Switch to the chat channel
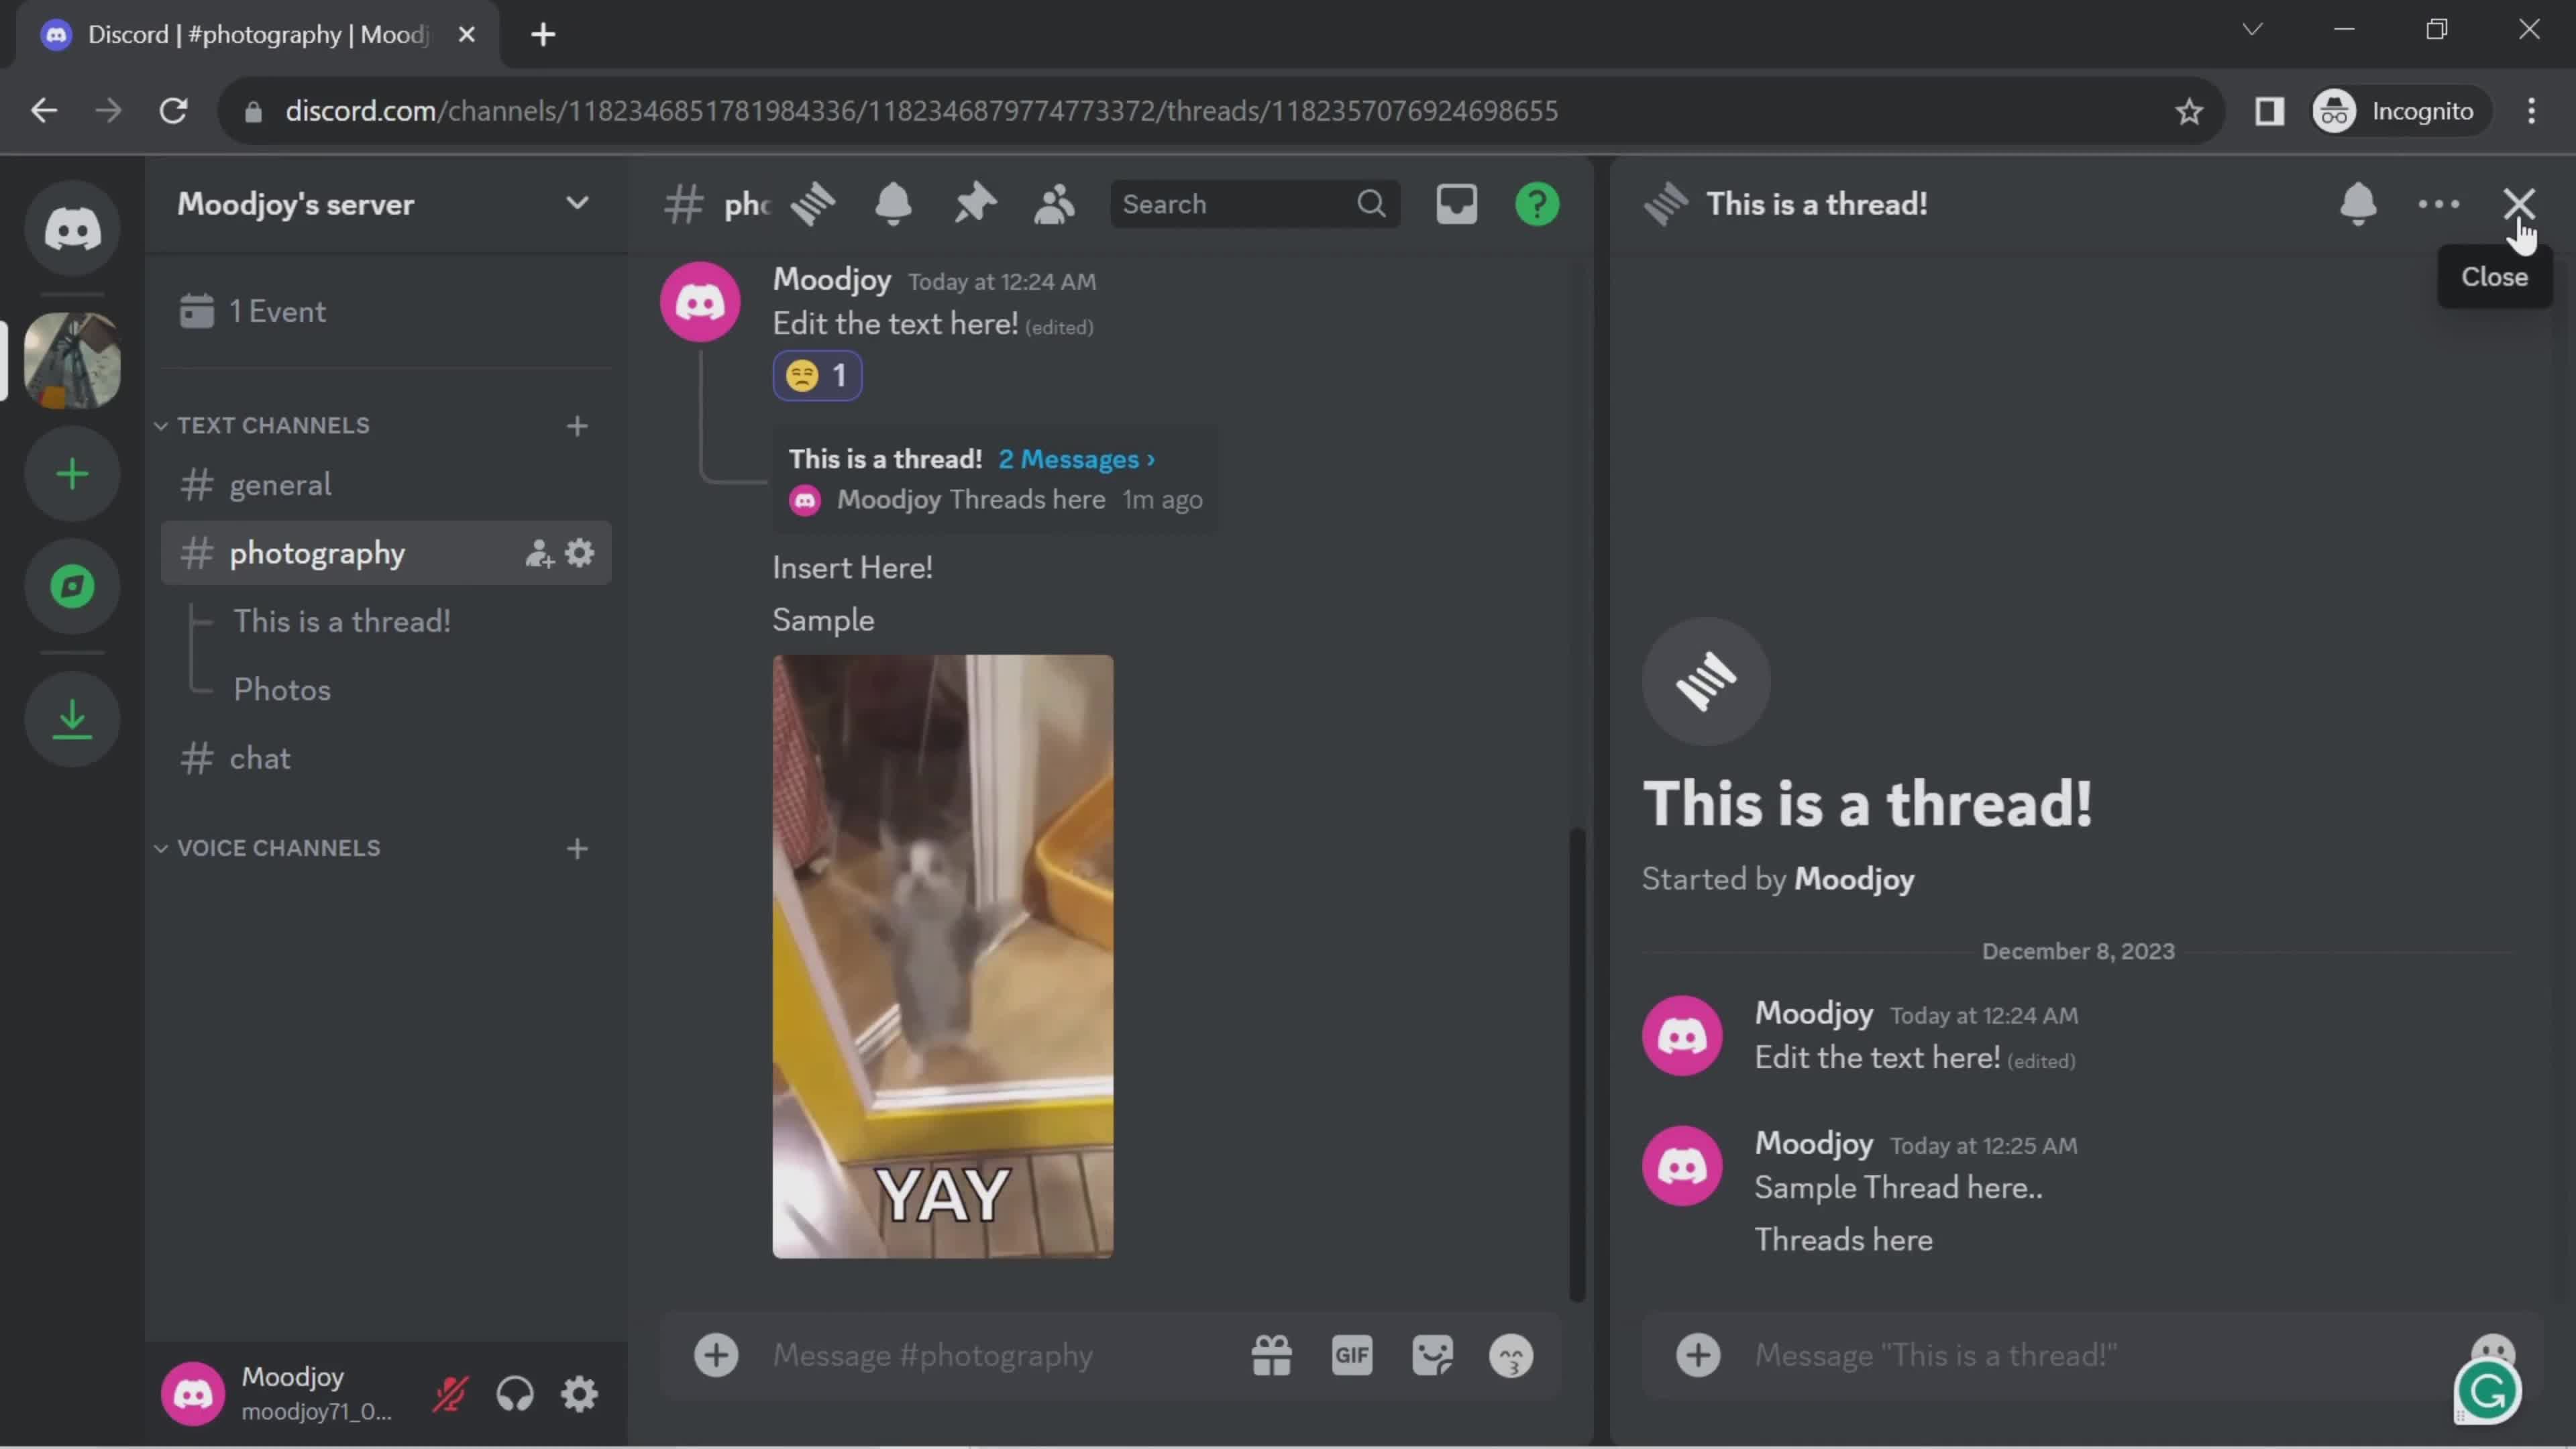This screenshot has width=2576, height=1449. tap(386, 759)
